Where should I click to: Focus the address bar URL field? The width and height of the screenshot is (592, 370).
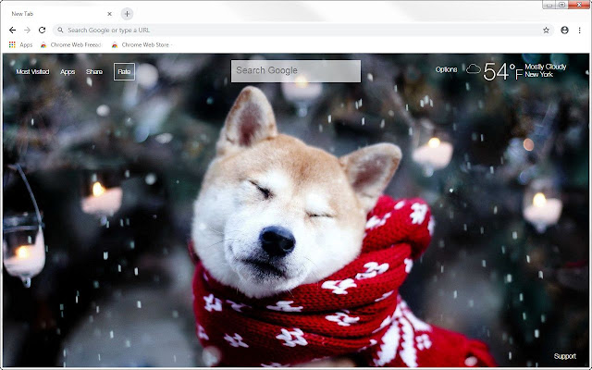[302, 31]
